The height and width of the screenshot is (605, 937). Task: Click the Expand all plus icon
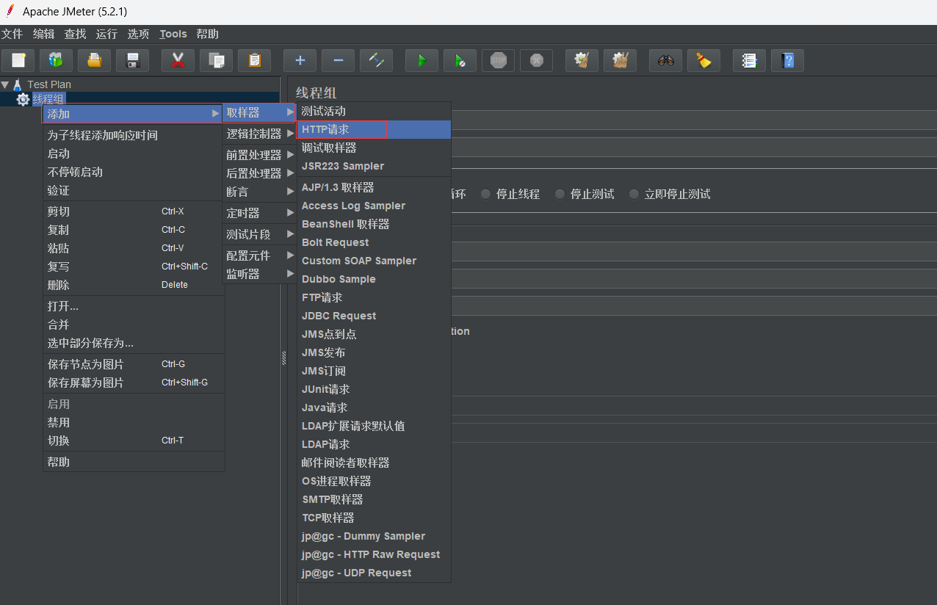point(300,60)
